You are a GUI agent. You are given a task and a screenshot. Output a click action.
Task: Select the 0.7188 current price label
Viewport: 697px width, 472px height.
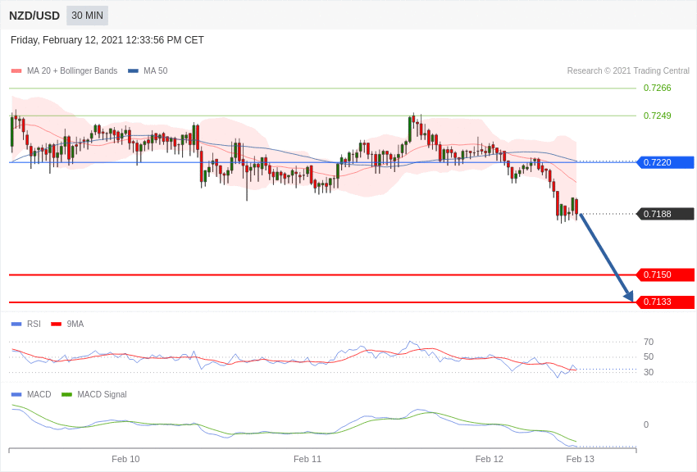tap(666, 214)
